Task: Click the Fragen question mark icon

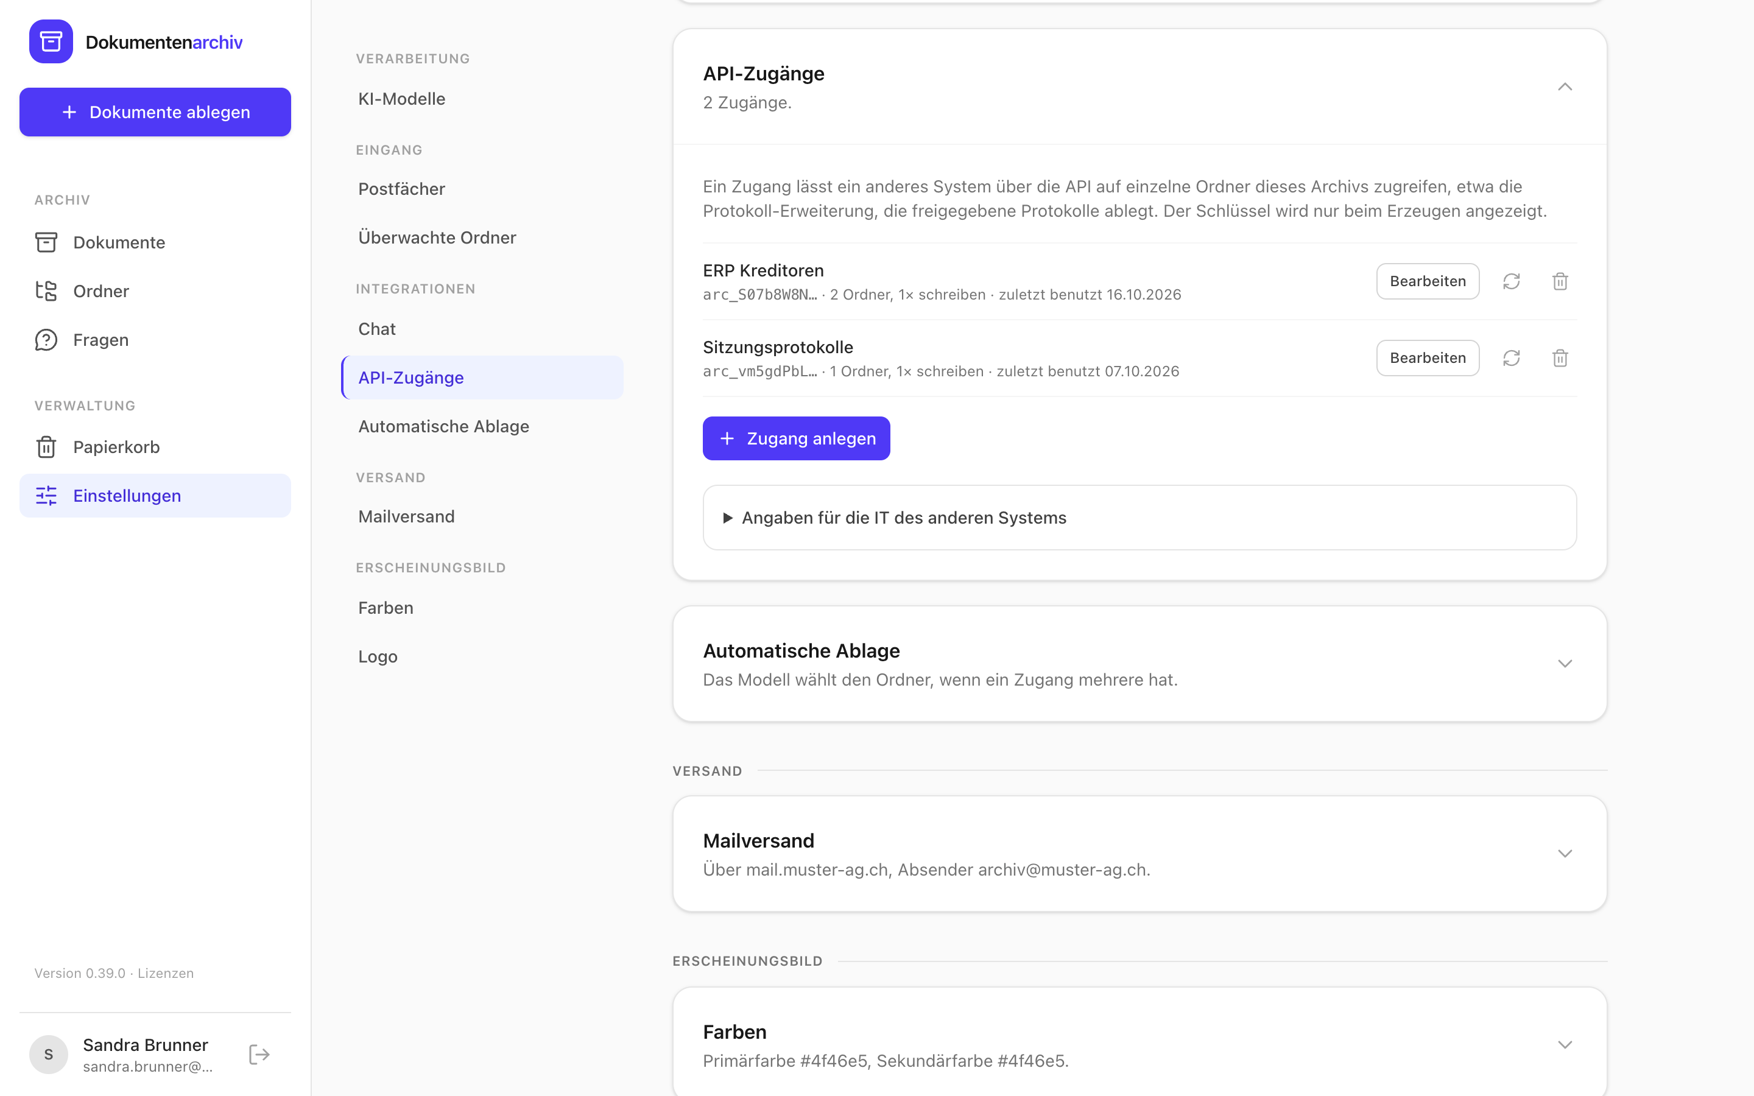Action: click(x=46, y=340)
